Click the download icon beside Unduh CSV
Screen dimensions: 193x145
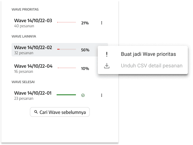107,66
